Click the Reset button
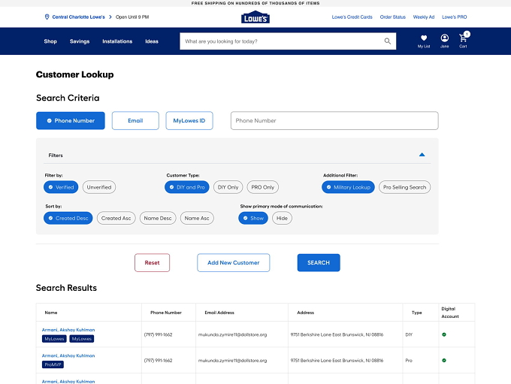Screen dimensions: 511x384 [x=153, y=263]
